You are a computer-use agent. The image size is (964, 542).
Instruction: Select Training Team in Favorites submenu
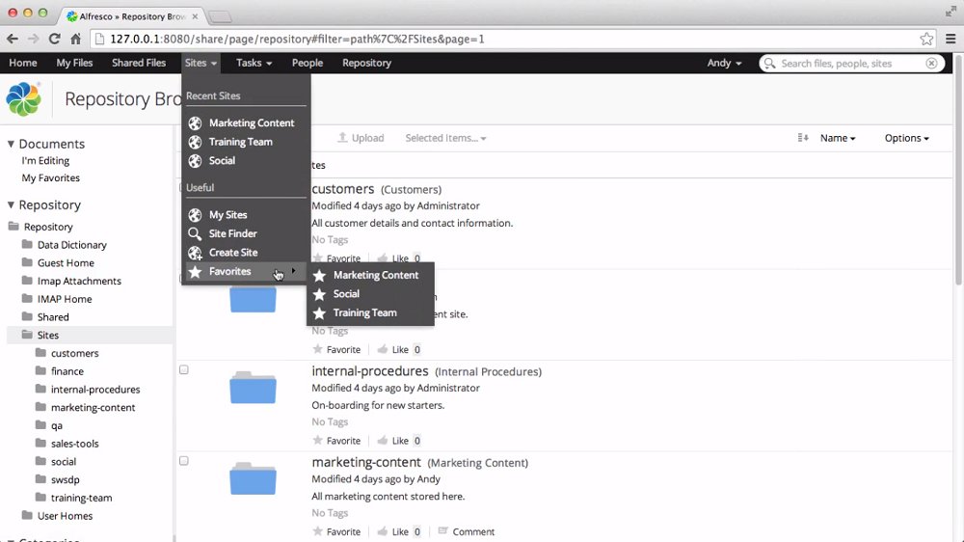(x=364, y=312)
